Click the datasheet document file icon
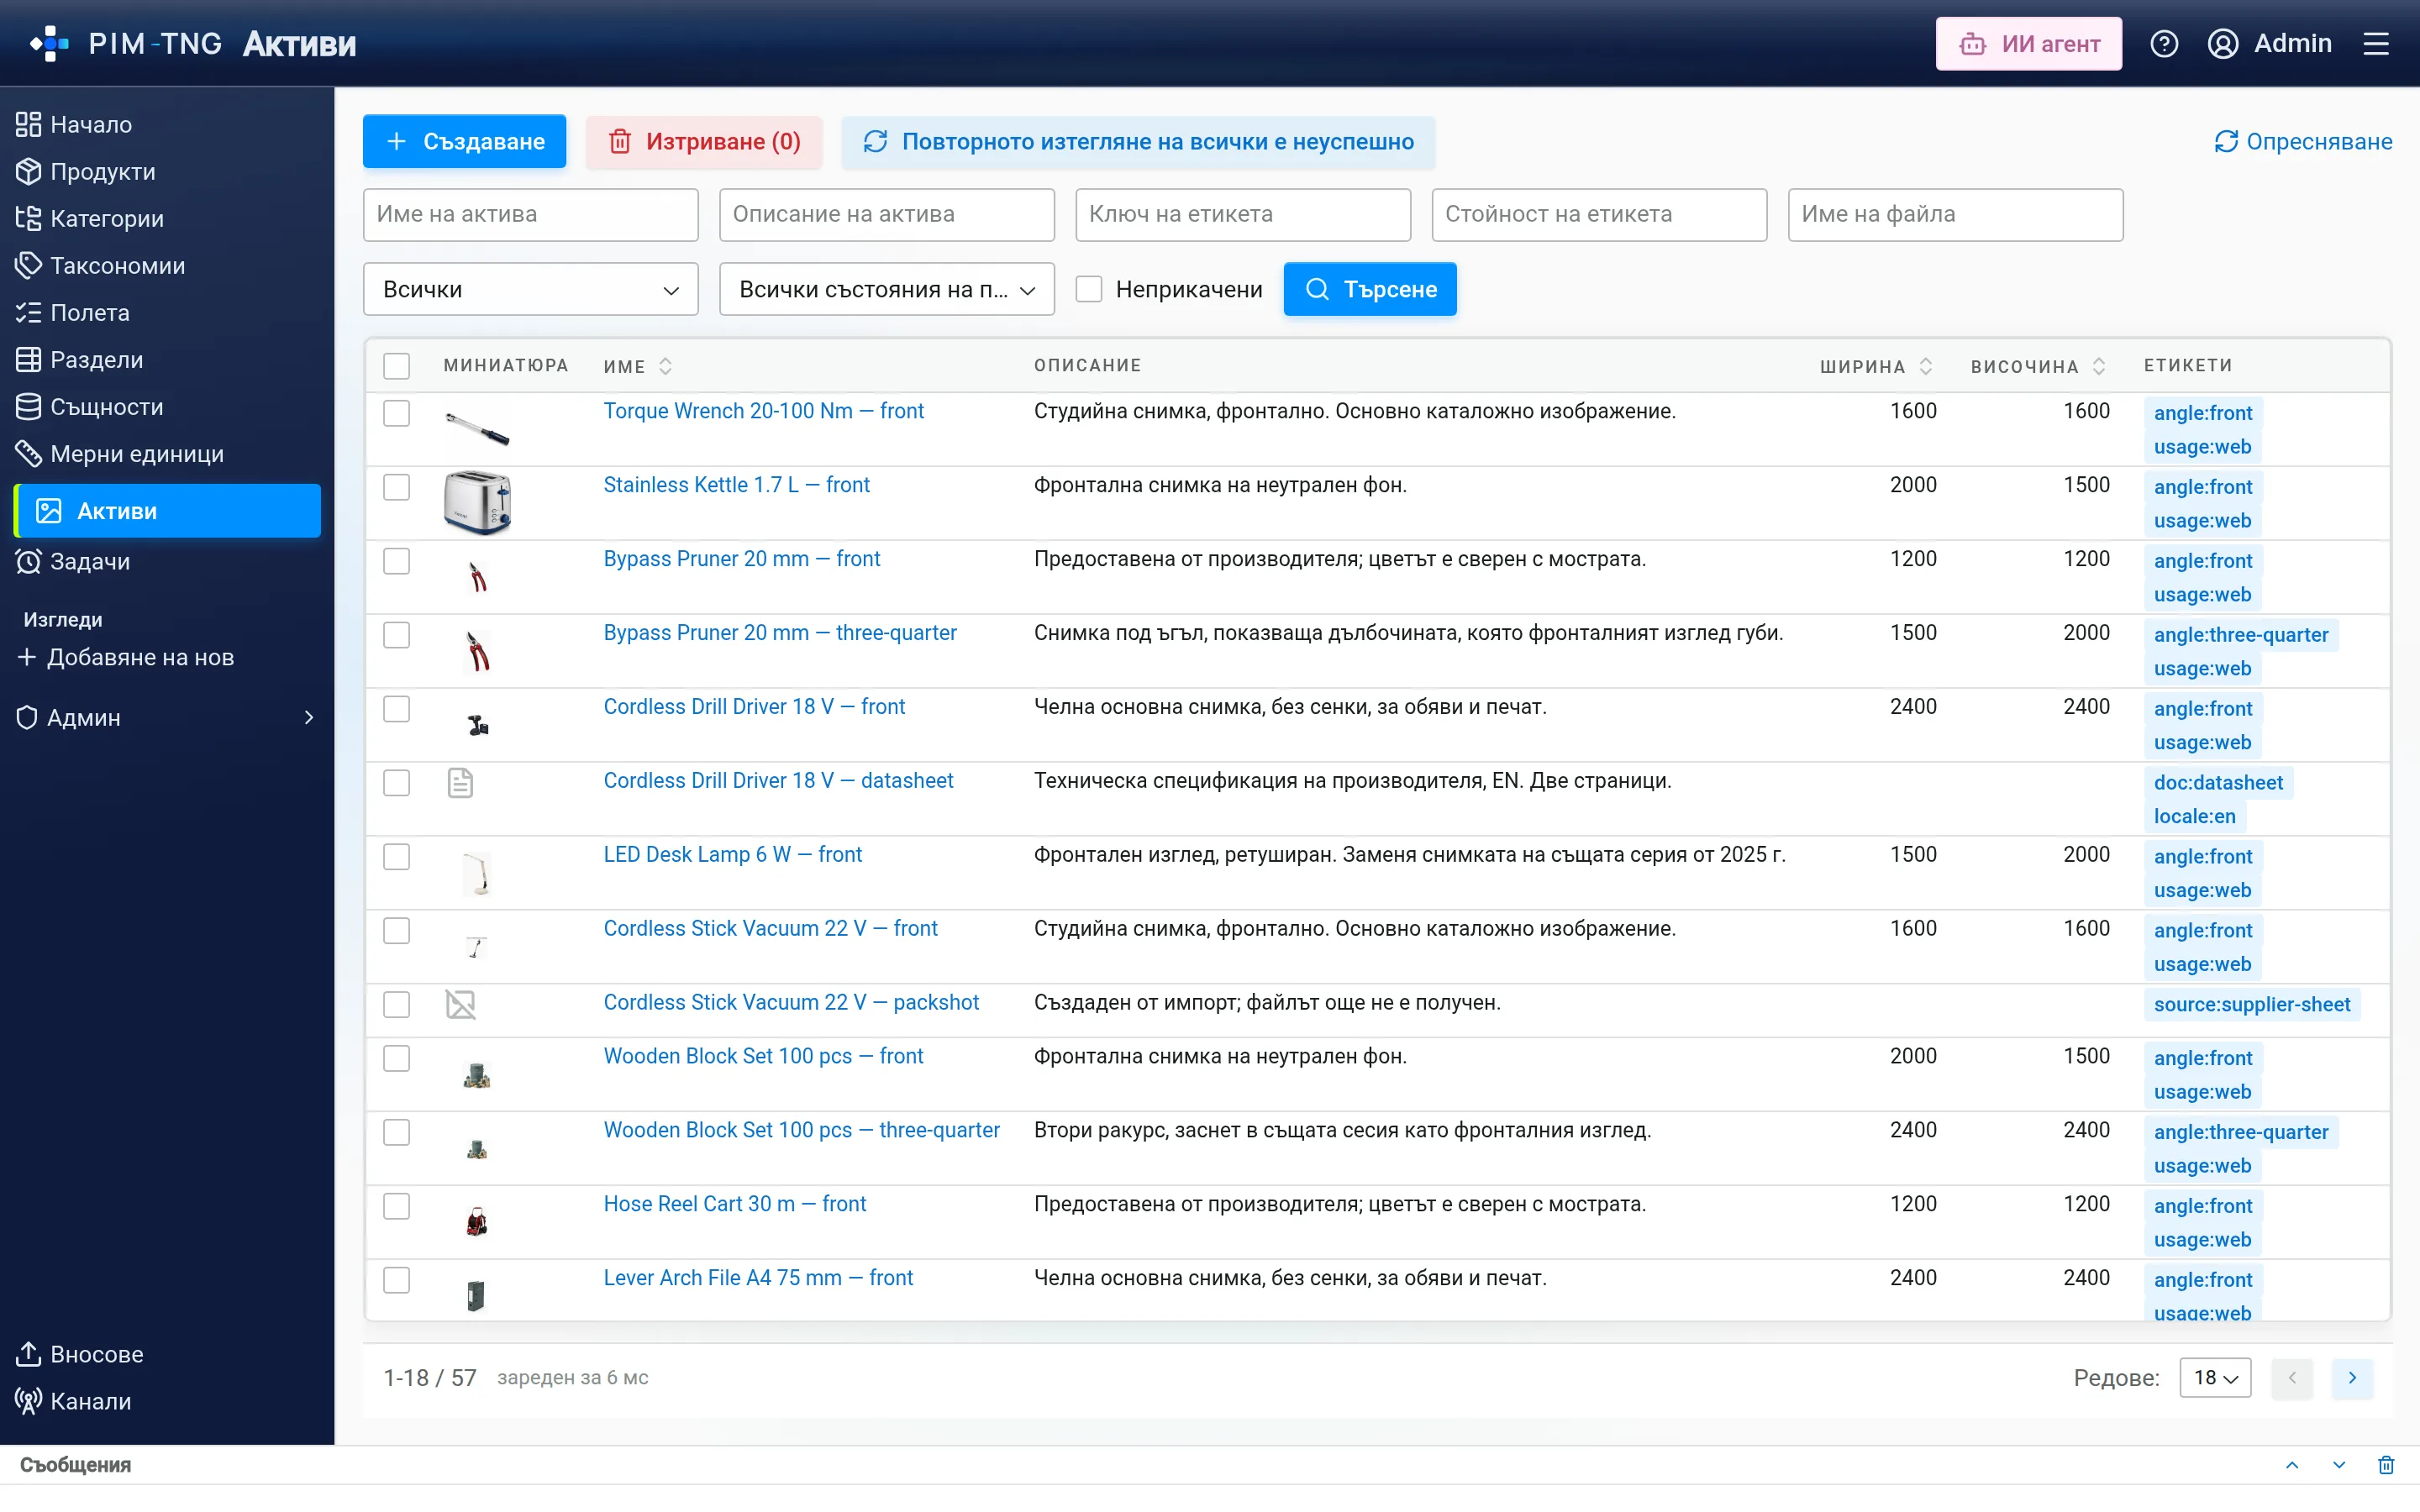 (x=460, y=783)
